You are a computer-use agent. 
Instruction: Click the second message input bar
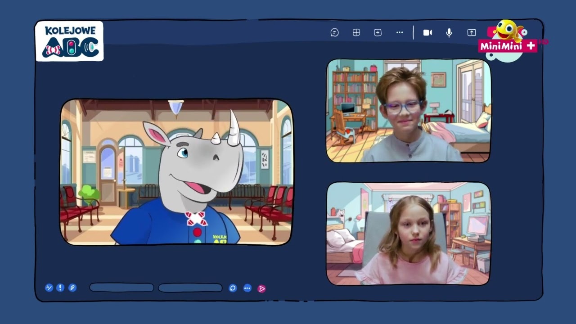(190, 288)
